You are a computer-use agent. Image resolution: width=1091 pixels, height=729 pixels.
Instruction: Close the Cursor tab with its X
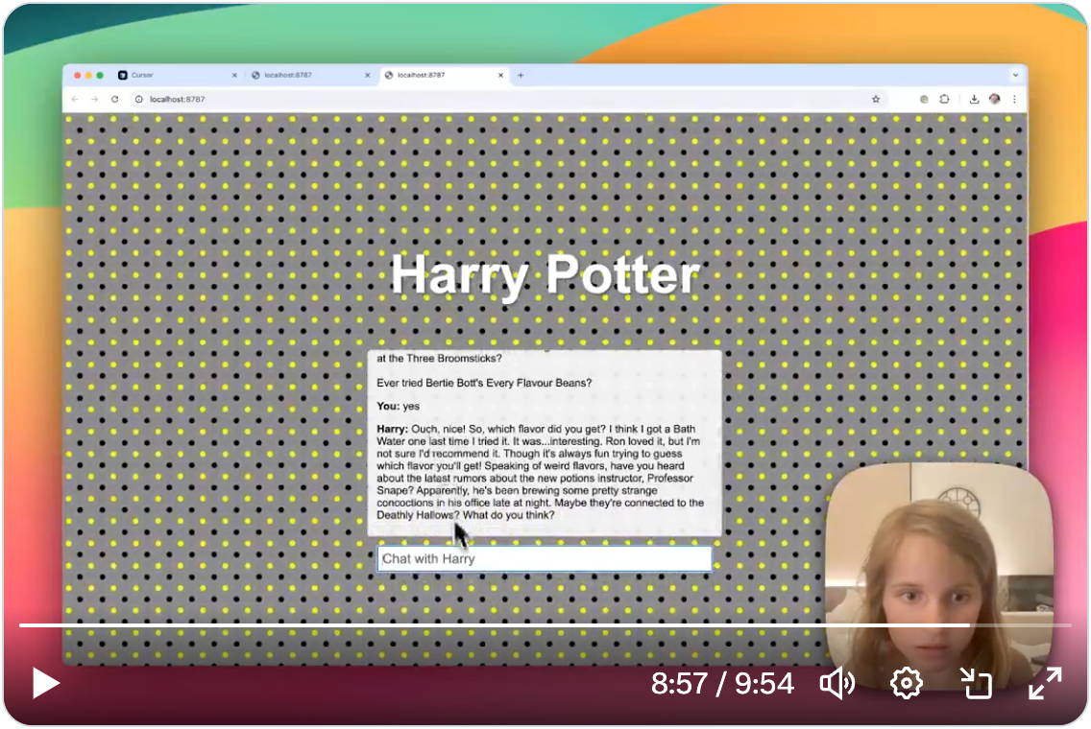(234, 74)
